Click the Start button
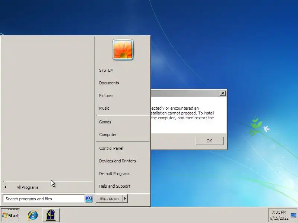This screenshot has height=223, width=298. click(x=10, y=215)
